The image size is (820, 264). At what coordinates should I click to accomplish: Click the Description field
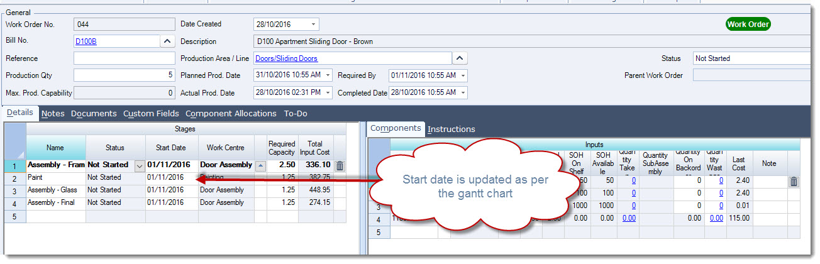(533, 41)
